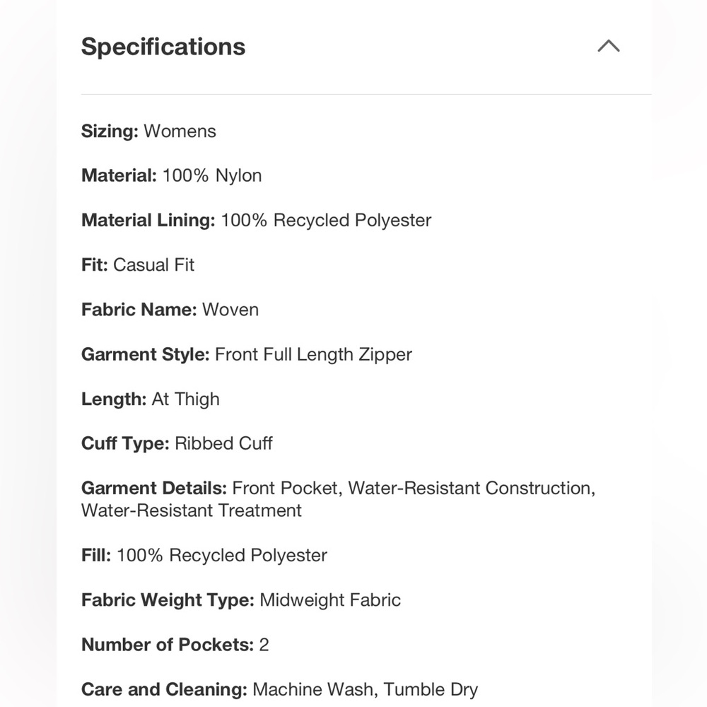Click the Garment Style specification line
The width and height of the screenshot is (707, 707).
point(247,354)
